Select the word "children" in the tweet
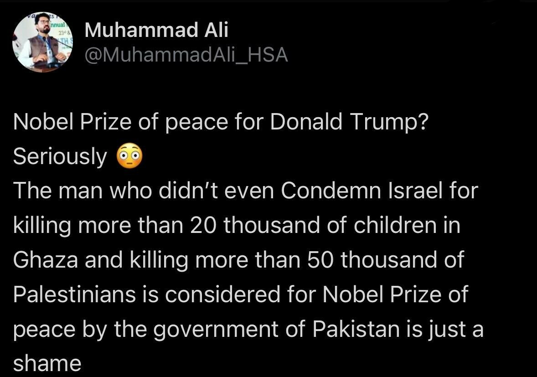The width and height of the screenshot is (537, 377). coord(395,225)
